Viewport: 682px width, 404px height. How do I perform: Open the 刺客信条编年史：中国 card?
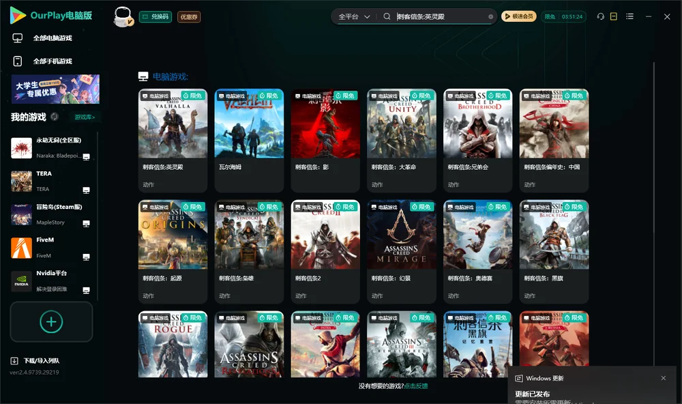[554, 140]
